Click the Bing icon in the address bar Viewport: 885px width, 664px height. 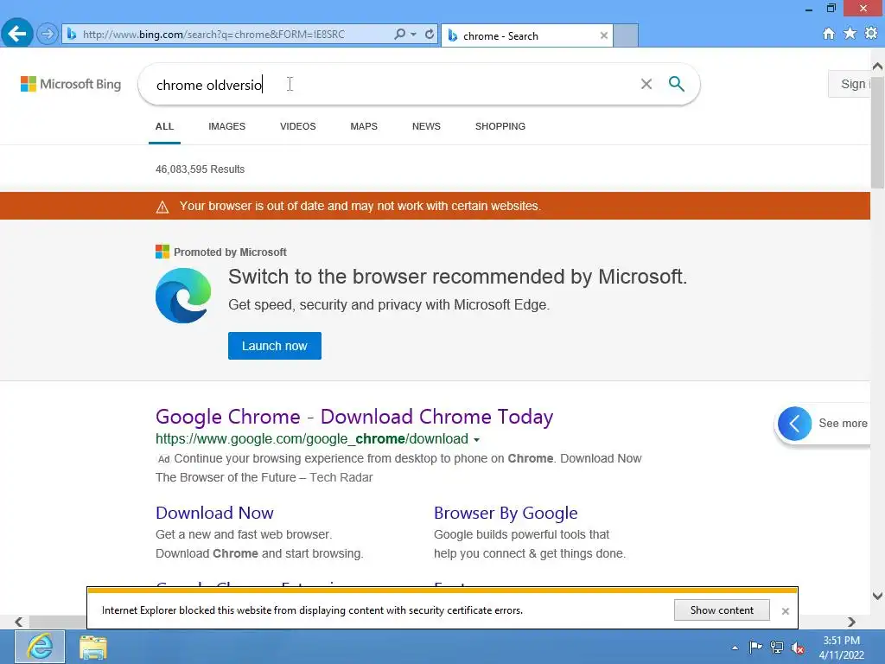coord(72,35)
